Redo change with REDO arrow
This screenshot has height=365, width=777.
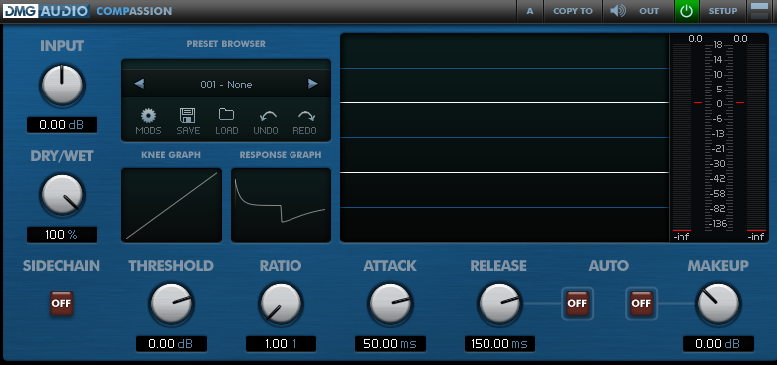tap(304, 121)
